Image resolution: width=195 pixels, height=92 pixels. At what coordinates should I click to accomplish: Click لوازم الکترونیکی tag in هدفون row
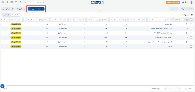(x=16, y=46)
